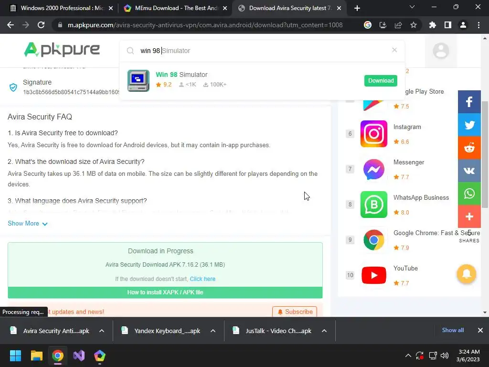Clear the search box with X
This screenshot has height=367, width=489.
[394, 50]
